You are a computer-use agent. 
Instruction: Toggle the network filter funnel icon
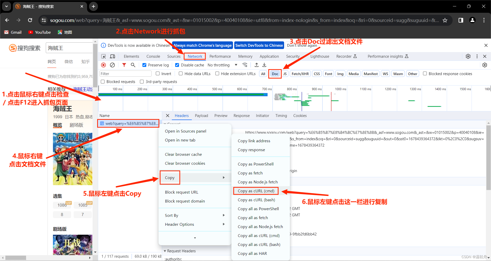click(124, 65)
